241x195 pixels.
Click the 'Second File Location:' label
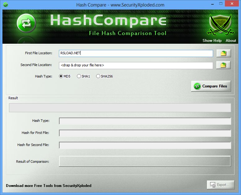pos(36,65)
